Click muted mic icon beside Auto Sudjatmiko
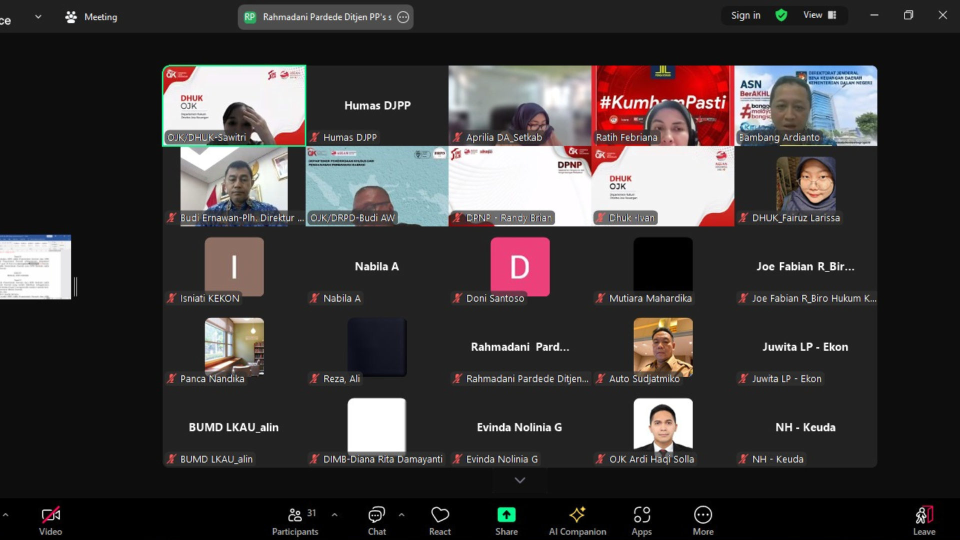The height and width of the screenshot is (540, 960). [600, 378]
